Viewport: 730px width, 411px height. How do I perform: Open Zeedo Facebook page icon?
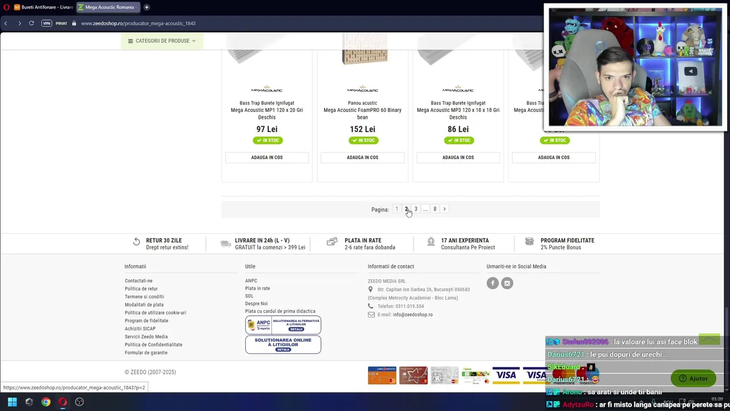pos(493,283)
